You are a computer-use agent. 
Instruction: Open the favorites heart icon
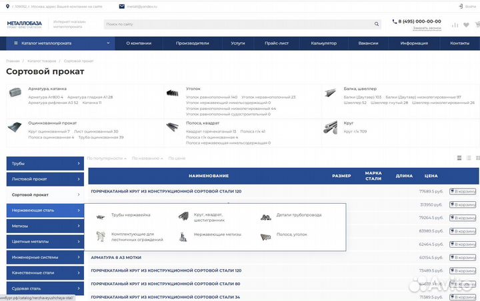click(x=466, y=25)
